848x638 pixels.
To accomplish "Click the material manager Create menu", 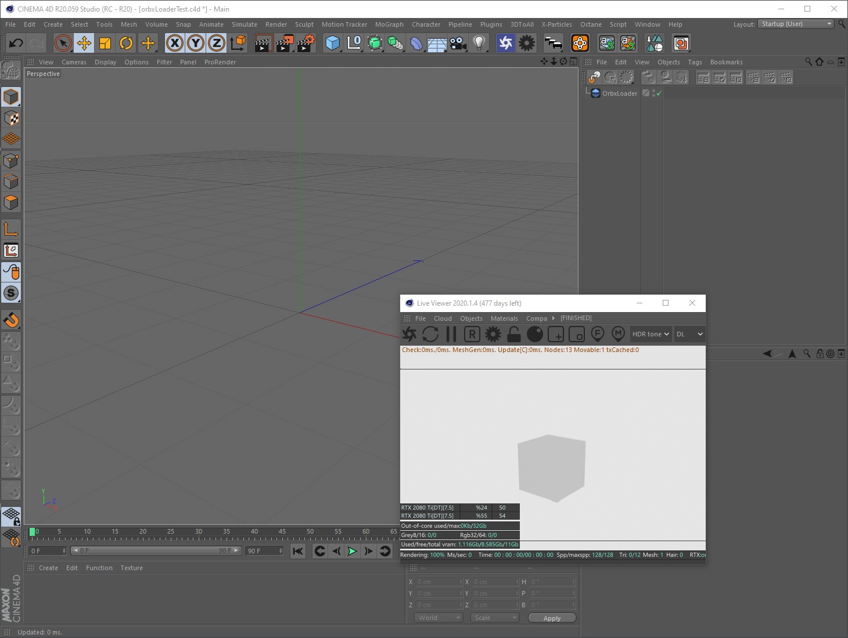I will (48, 568).
